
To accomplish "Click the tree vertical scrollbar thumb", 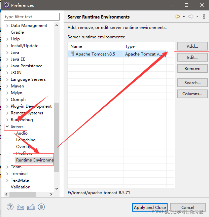I will tap(57, 137).
